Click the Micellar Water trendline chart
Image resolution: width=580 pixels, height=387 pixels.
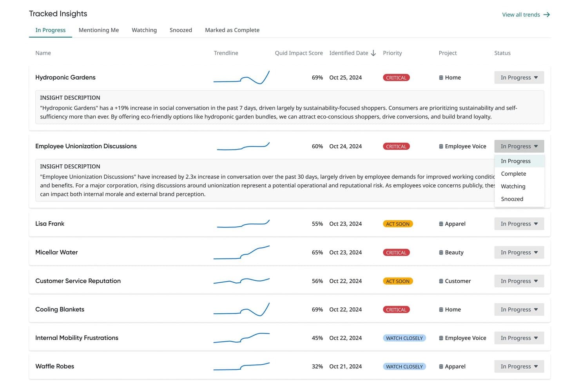241,252
